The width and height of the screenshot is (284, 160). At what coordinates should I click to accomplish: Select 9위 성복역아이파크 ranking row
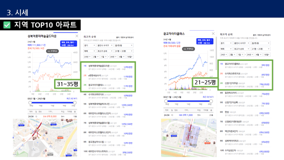click(245, 142)
